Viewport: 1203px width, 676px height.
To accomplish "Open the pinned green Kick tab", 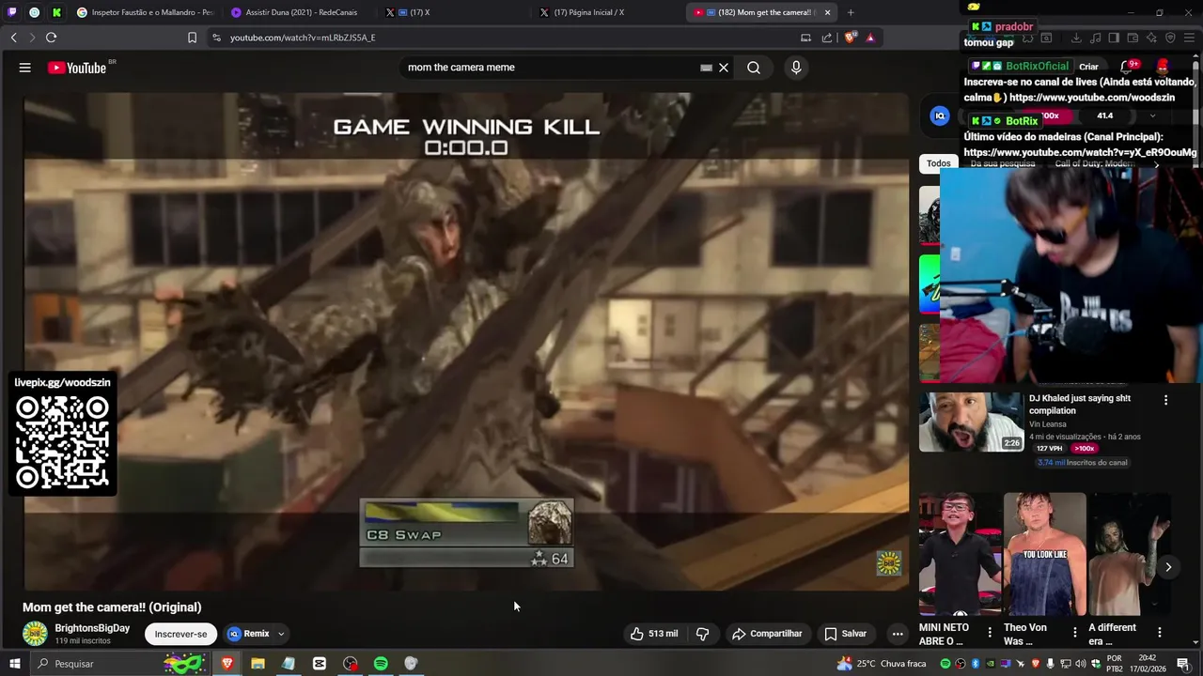I will tap(56, 12).
